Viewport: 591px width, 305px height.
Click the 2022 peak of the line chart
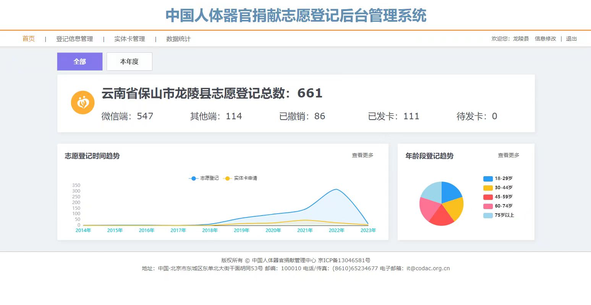point(336,190)
